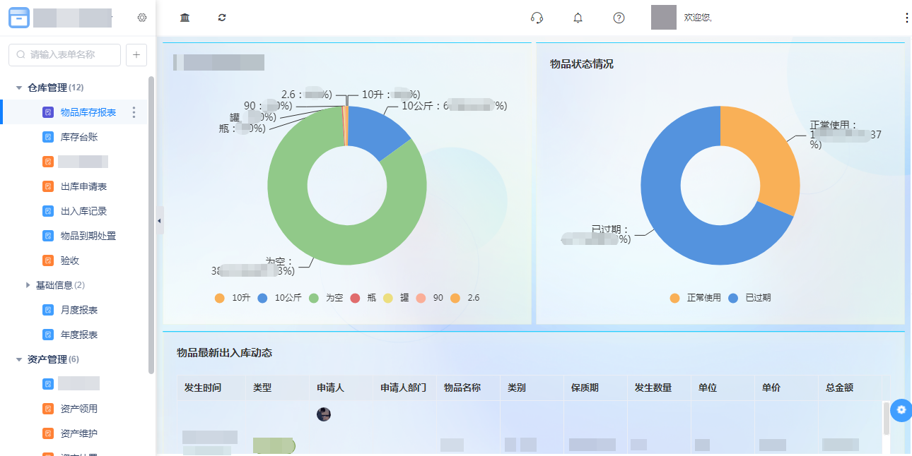Click the refresh icon in top bar
Screen dimensions: 912x456
(222, 18)
